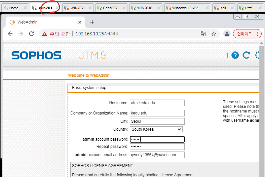The image size is (265, 177).
Task: Open the browser three-dot menu
Action: pyautogui.click(x=257, y=34)
